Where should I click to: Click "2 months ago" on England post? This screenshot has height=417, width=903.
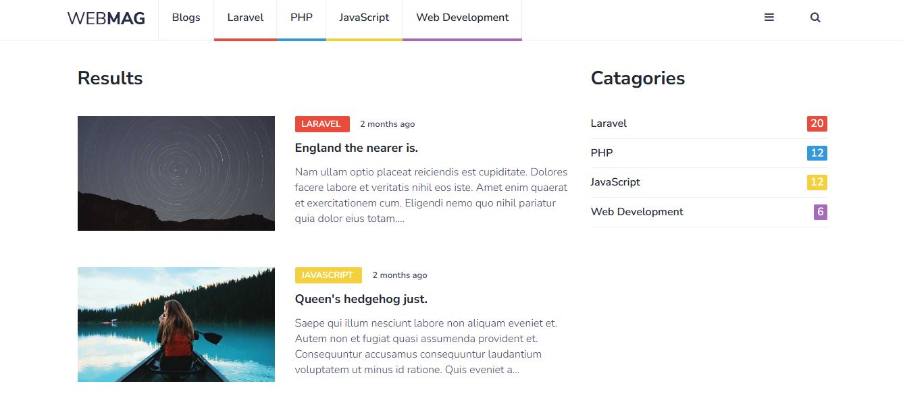(x=387, y=124)
